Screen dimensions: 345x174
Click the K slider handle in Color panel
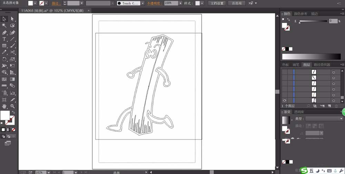299,22
